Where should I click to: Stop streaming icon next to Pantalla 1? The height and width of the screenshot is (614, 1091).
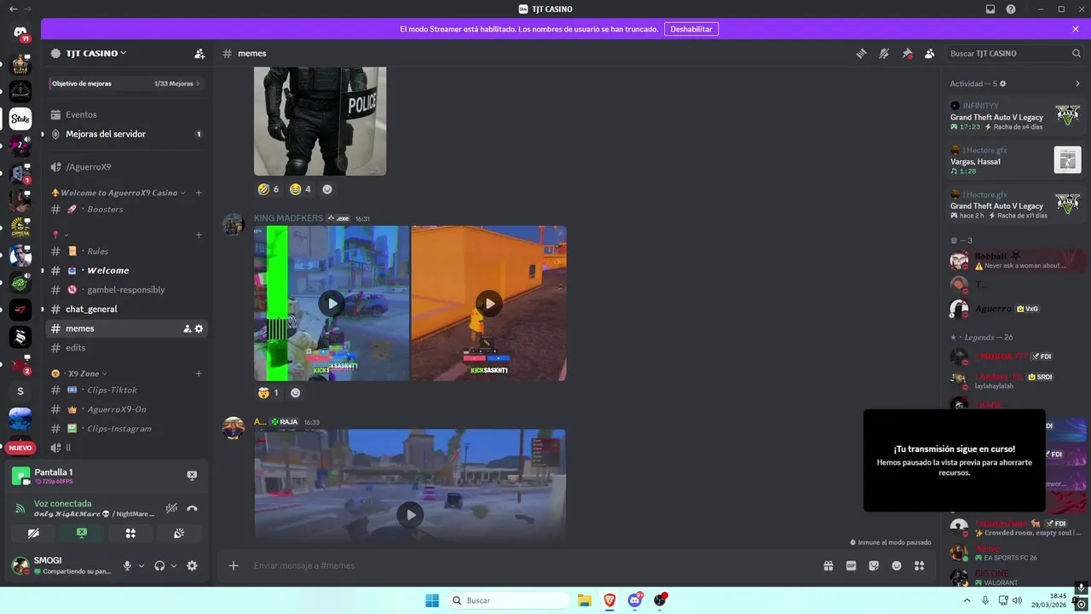[192, 476]
